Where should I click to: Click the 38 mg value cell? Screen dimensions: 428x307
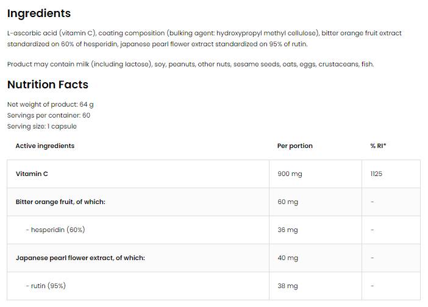pyautogui.click(x=288, y=286)
